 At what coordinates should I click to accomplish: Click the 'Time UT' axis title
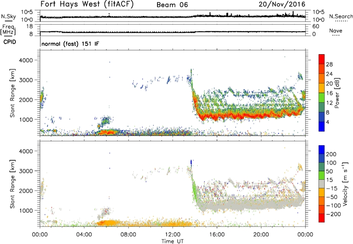(x=173, y=241)
